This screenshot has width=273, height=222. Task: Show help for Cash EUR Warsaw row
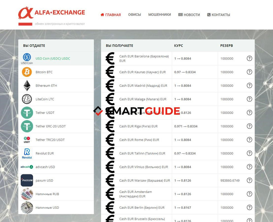pos(249,180)
